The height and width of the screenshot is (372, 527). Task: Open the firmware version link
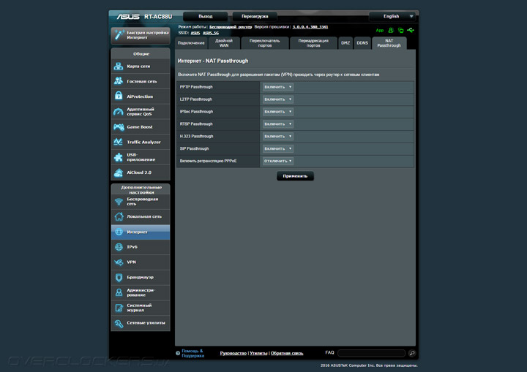(310, 27)
